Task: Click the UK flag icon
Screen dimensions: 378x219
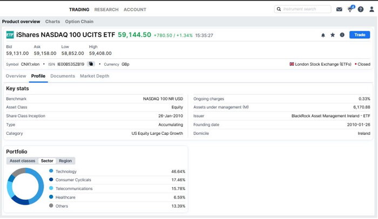Action: [x=292, y=64]
